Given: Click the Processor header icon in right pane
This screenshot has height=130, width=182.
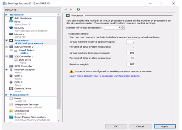Looking at the screenshot, I should click(68, 15).
